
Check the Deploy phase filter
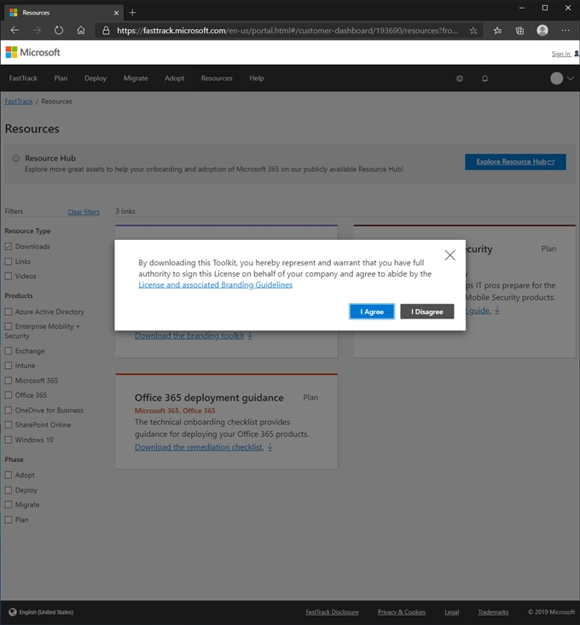click(x=9, y=490)
